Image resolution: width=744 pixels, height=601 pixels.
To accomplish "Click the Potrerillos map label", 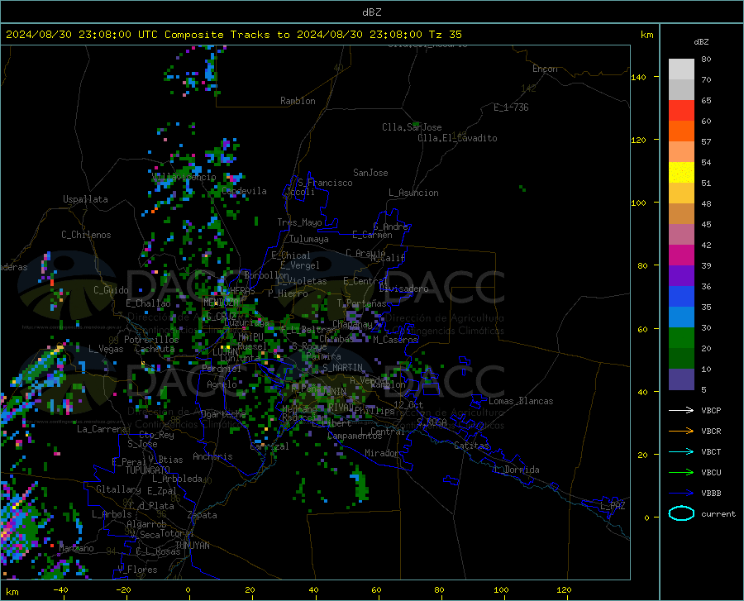I will point(151,340).
